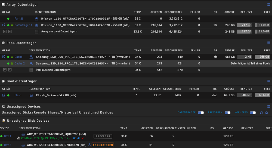Toggle Boot-Datenträger section view list icon

click(268, 81)
